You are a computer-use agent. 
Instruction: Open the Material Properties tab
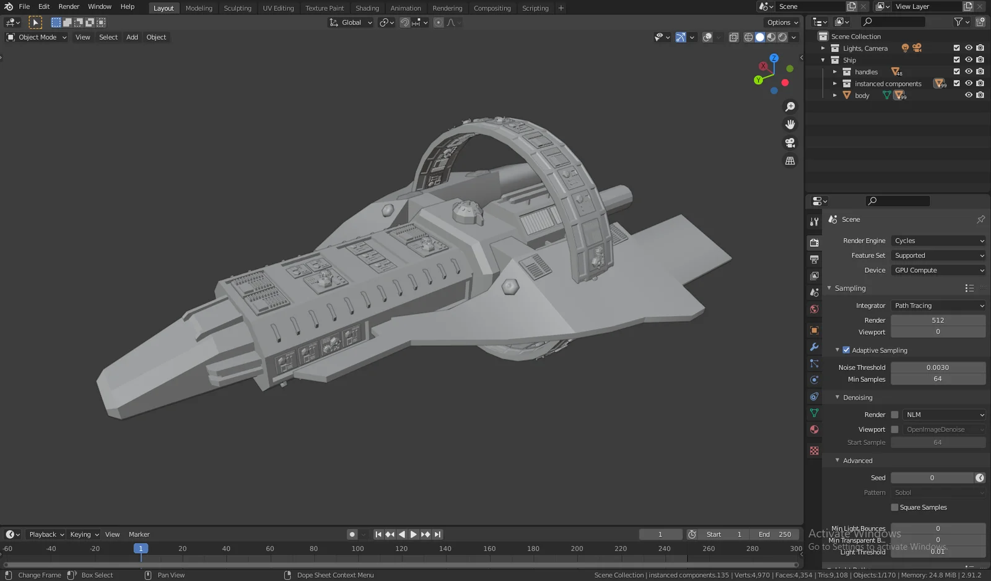coord(814,429)
